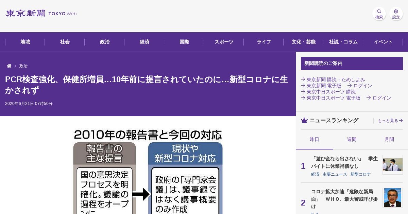The image size is (408, 214).
Task: Open the 社説・コラム navigation menu
Action: click(343, 42)
